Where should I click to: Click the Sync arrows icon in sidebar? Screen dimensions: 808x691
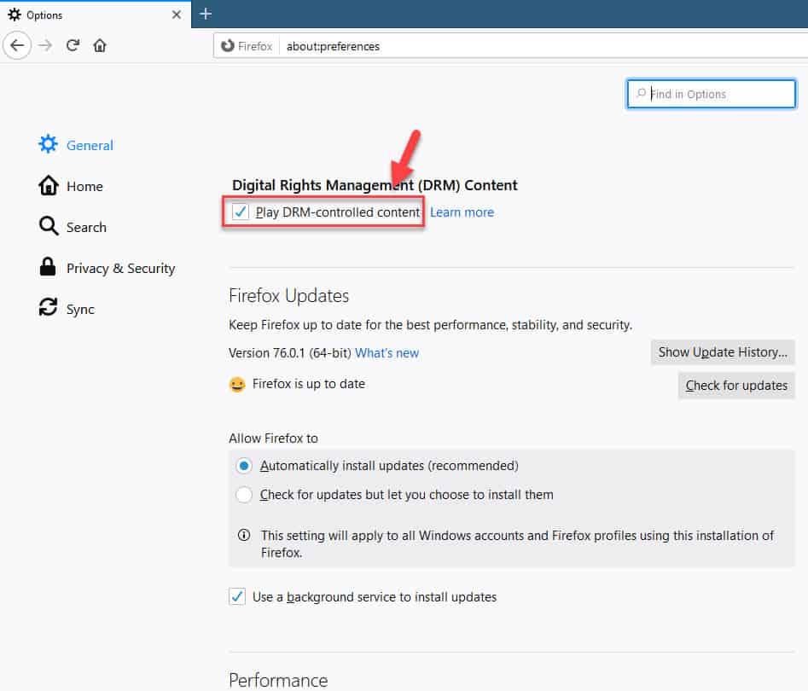pyautogui.click(x=48, y=308)
